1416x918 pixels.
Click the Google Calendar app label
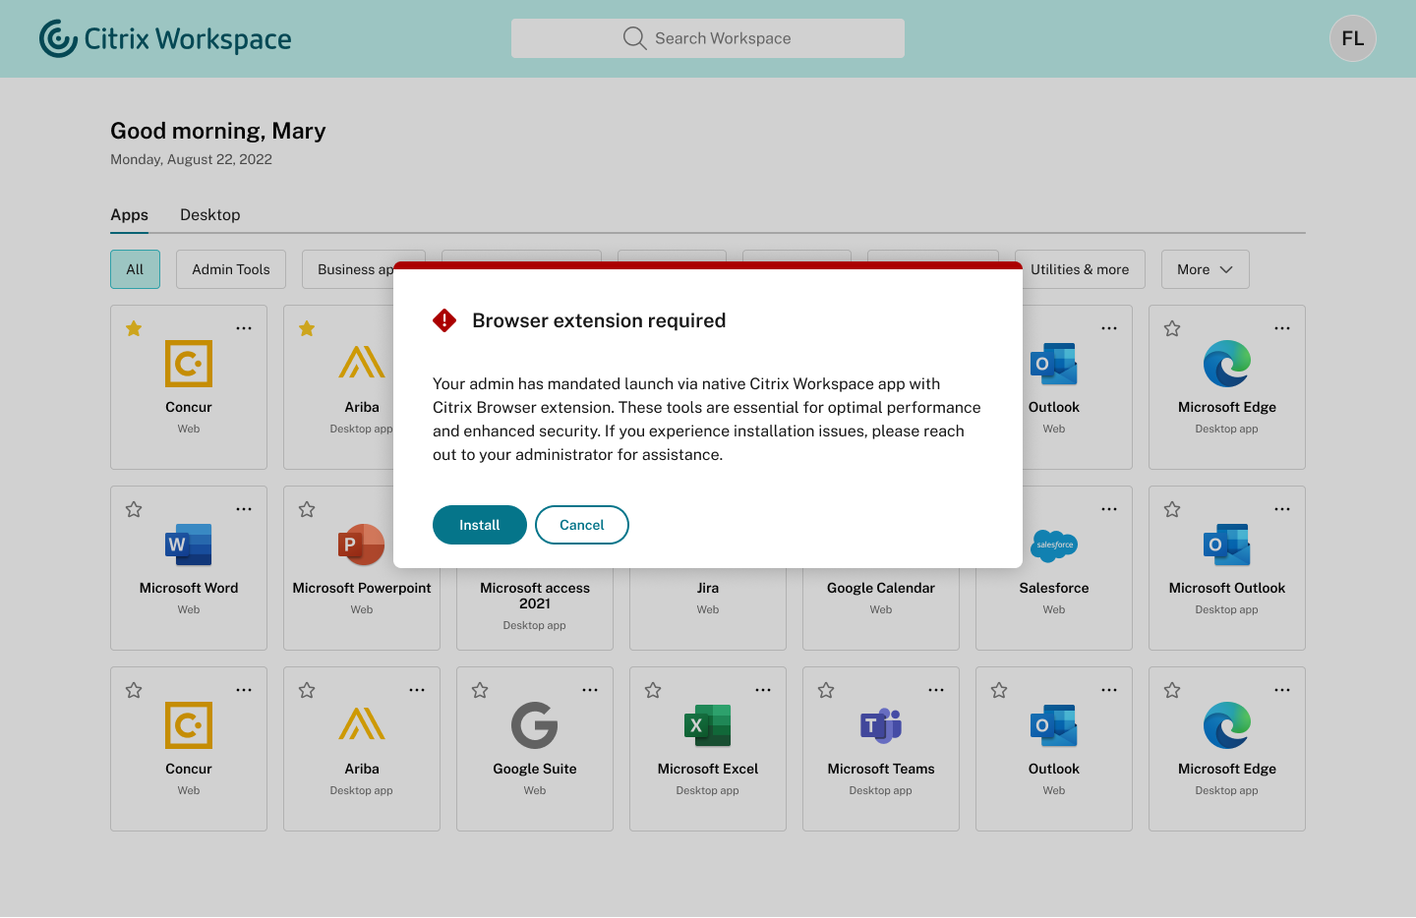[x=881, y=588]
